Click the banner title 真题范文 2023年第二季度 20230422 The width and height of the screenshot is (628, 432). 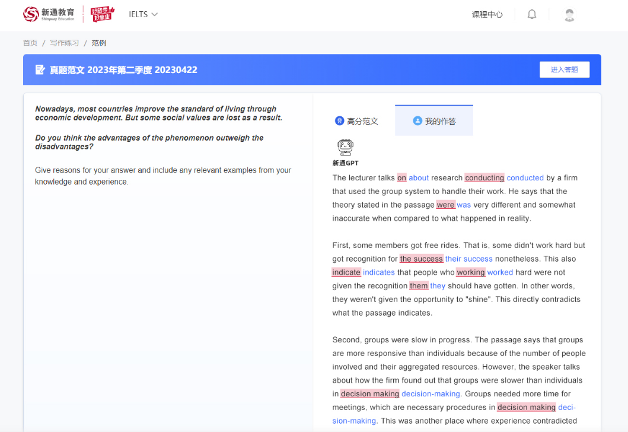pos(123,70)
